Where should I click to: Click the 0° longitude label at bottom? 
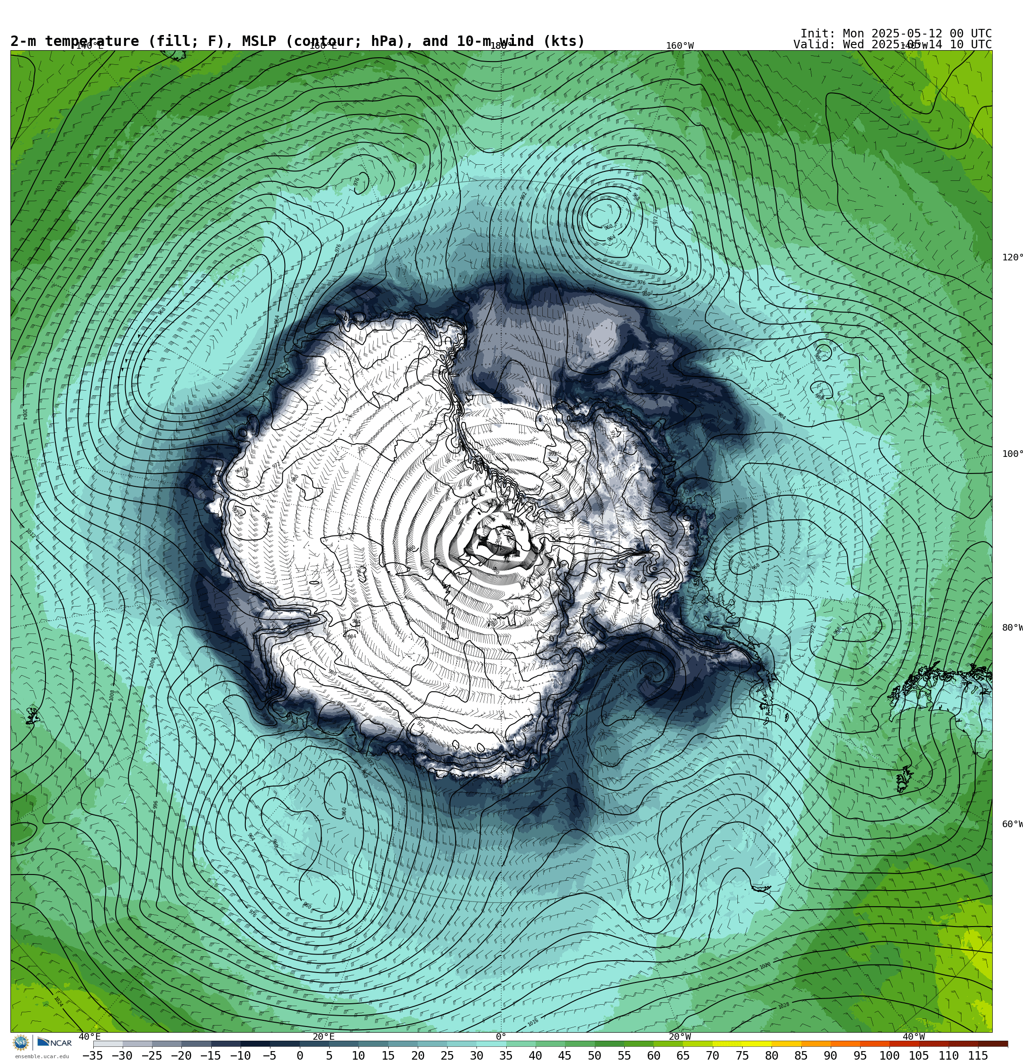pyautogui.click(x=501, y=1036)
